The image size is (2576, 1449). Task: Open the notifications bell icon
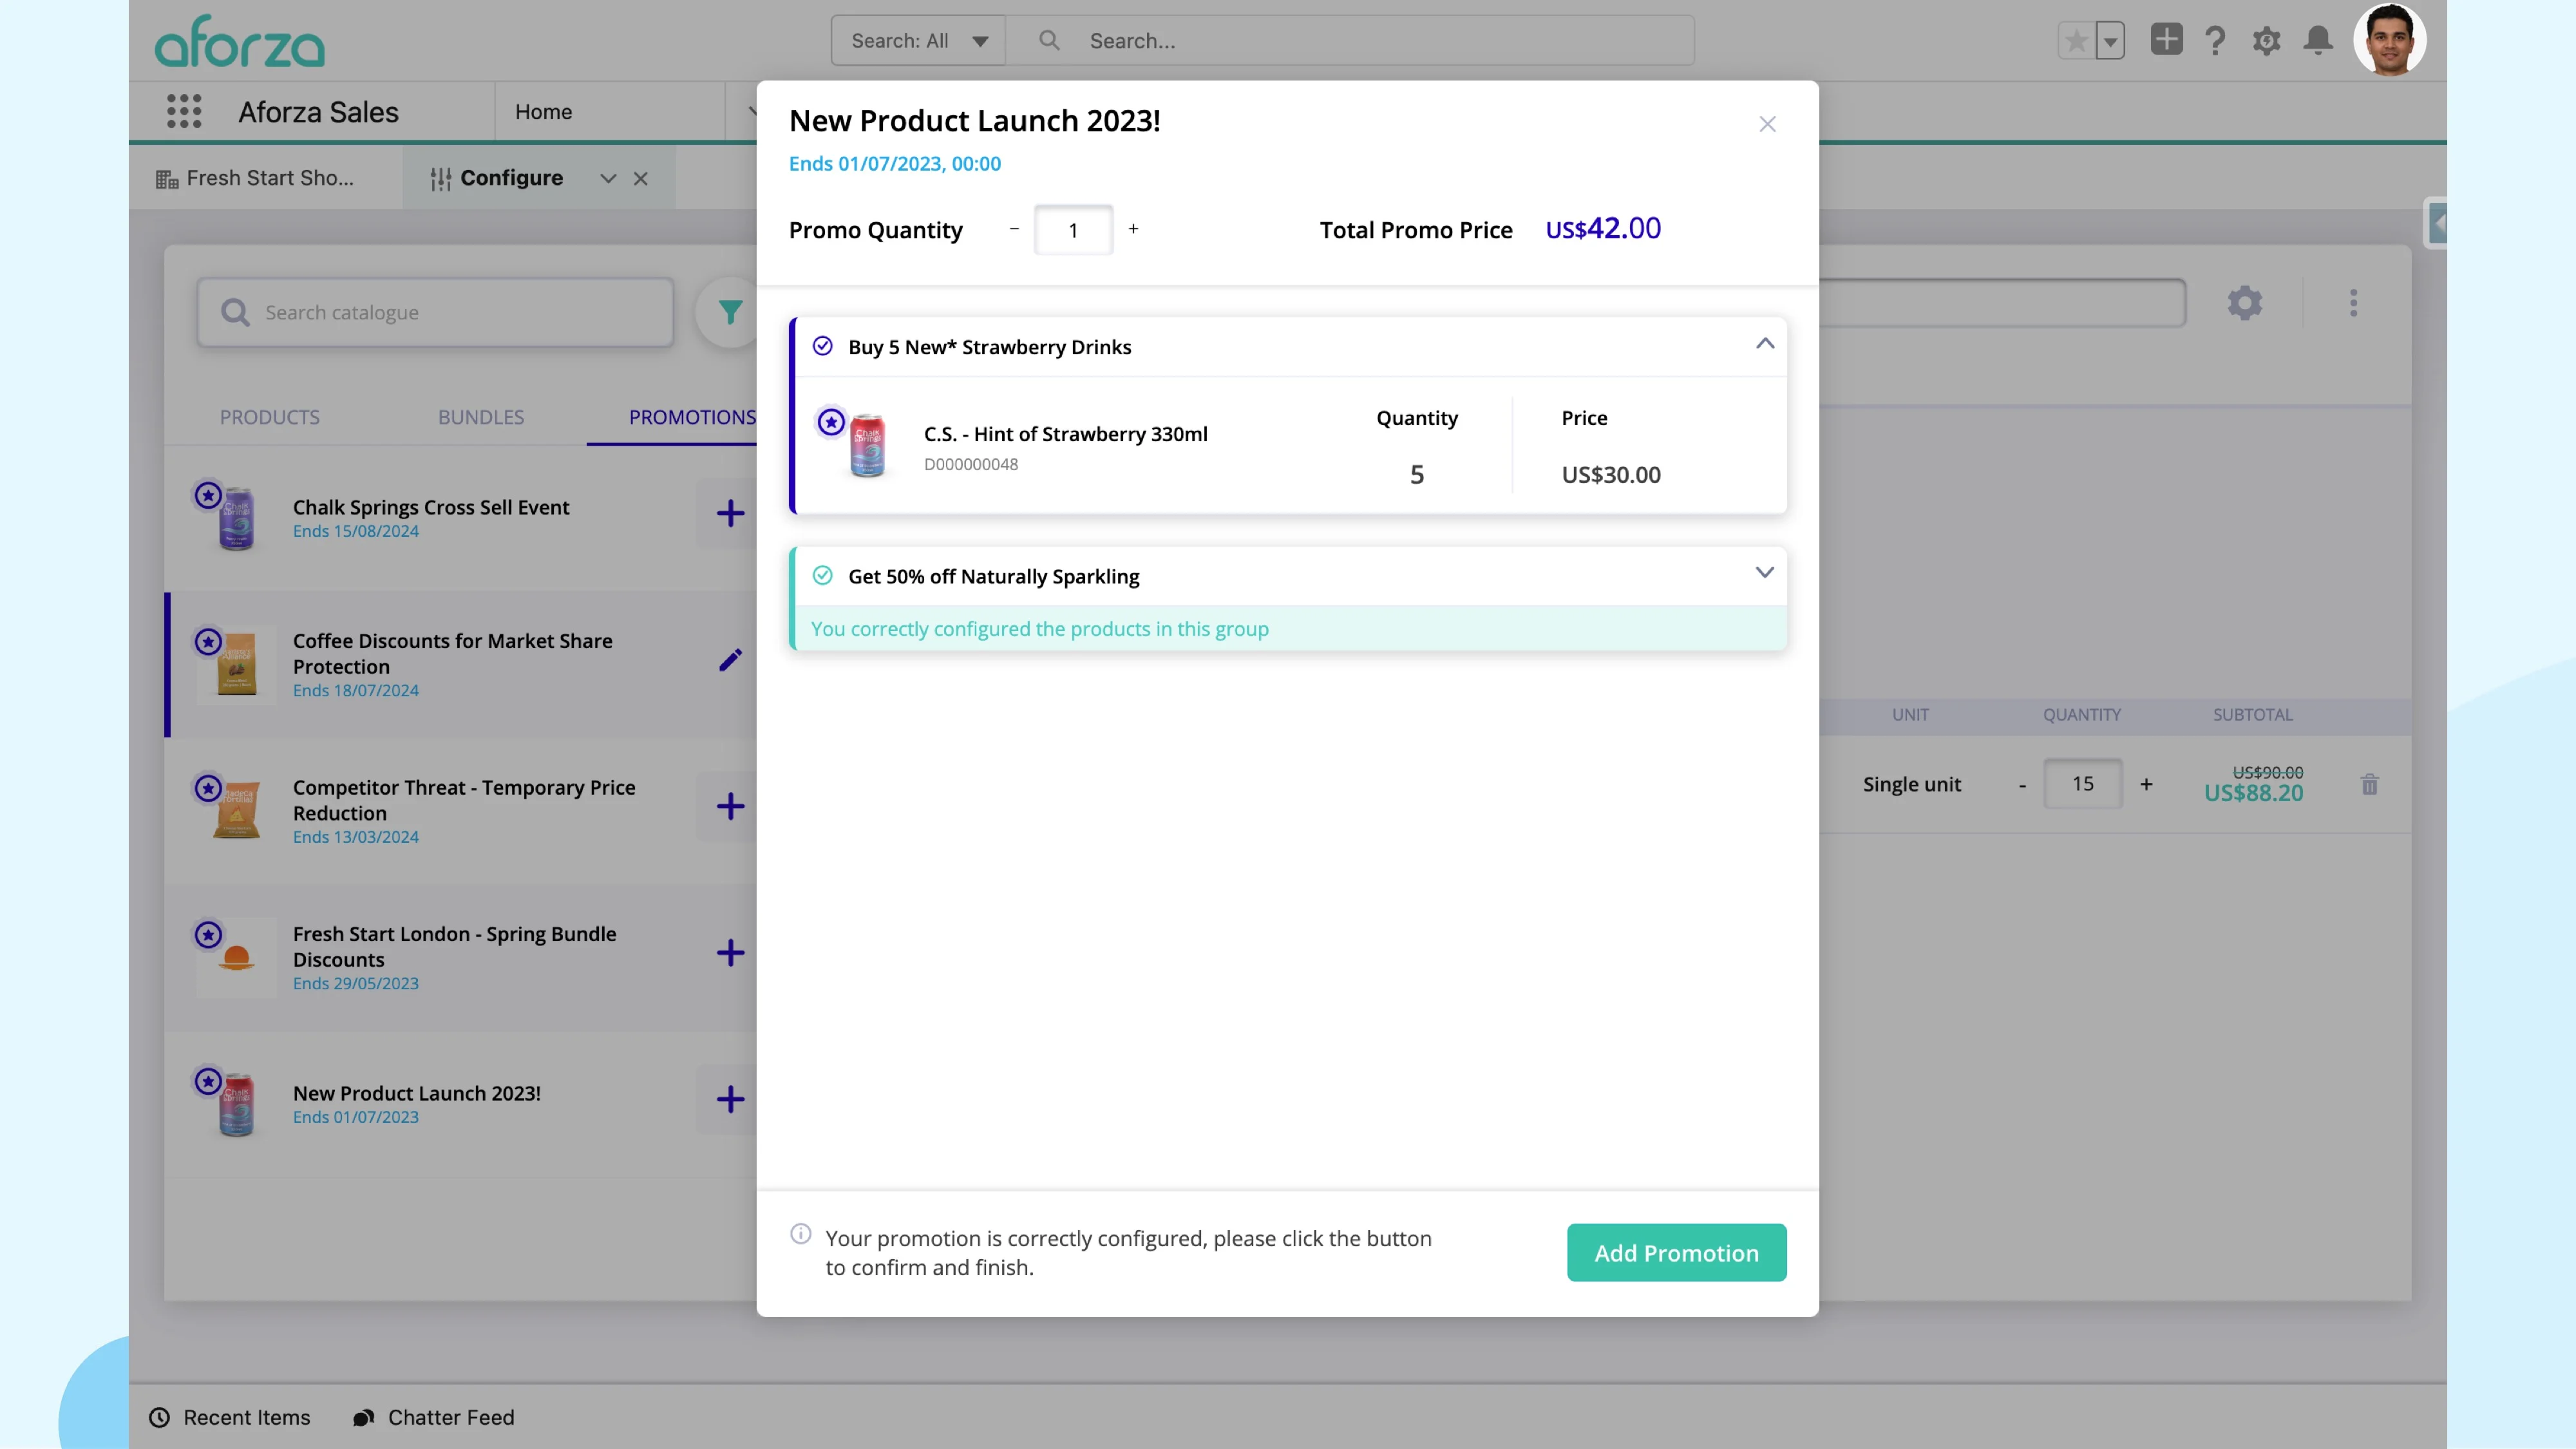coord(2318,41)
